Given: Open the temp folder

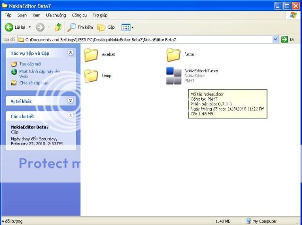Looking at the screenshot, I should click(91, 76).
